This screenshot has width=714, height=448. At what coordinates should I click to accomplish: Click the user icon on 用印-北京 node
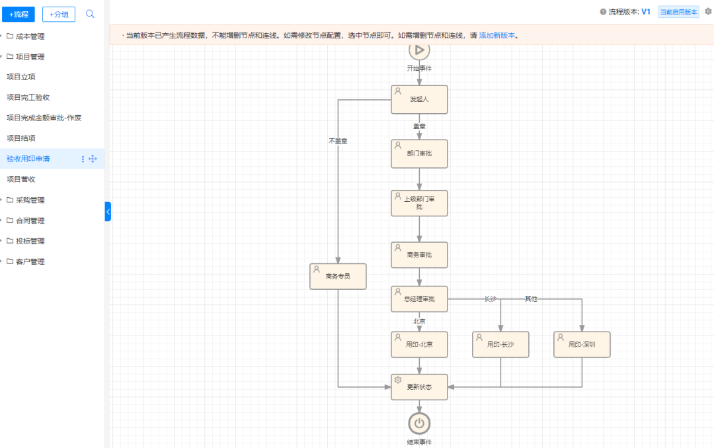click(398, 337)
